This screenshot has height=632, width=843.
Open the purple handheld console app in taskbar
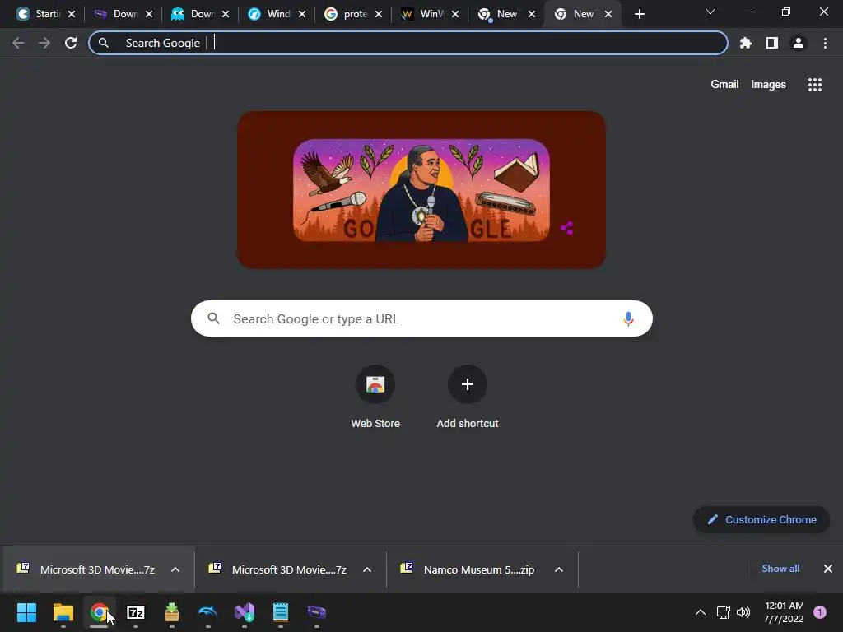tap(317, 612)
